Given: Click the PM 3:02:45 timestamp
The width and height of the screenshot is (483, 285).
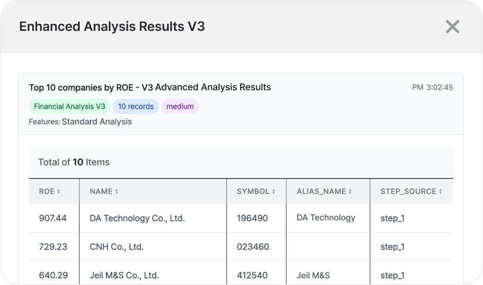Looking at the screenshot, I should point(433,87).
